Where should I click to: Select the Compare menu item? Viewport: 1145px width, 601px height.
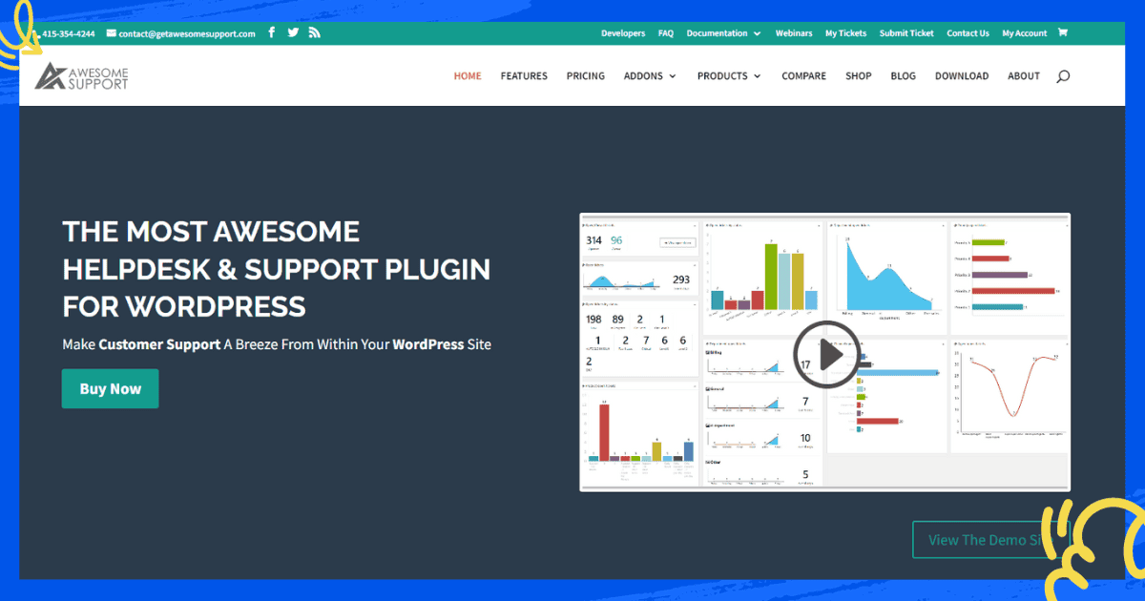(x=803, y=76)
